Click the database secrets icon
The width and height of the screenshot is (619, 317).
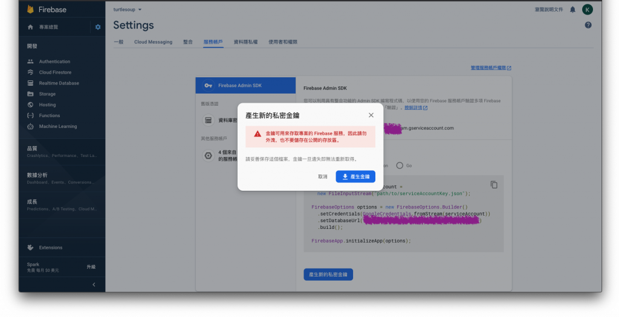coord(209,120)
